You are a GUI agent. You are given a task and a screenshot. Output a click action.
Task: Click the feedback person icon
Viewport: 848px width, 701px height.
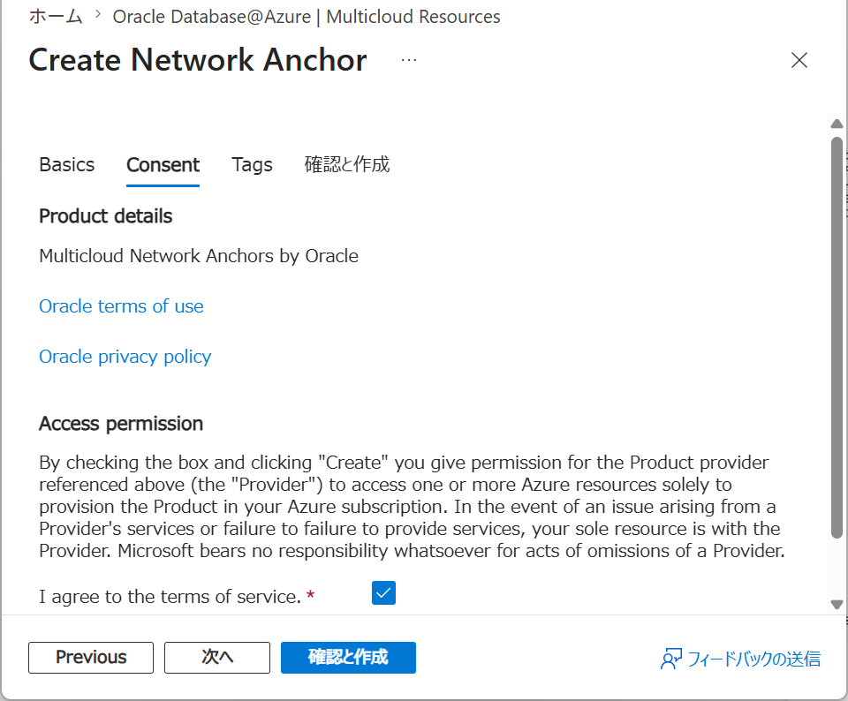pyautogui.click(x=670, y=659)
